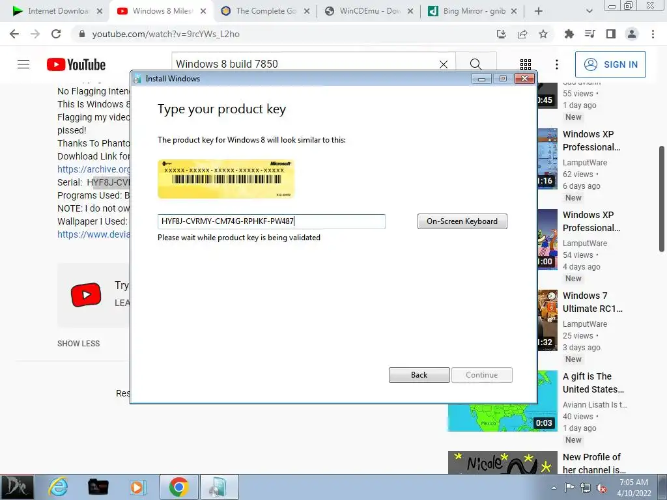Click Chrome's forward arrow button
The width and height of the screenshot is (667, 500).
pos(35,34)
